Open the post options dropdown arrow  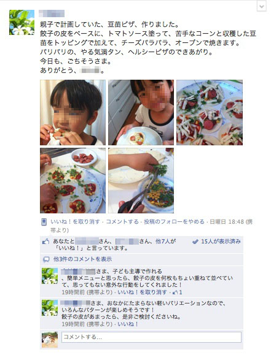tap(261, 6)
